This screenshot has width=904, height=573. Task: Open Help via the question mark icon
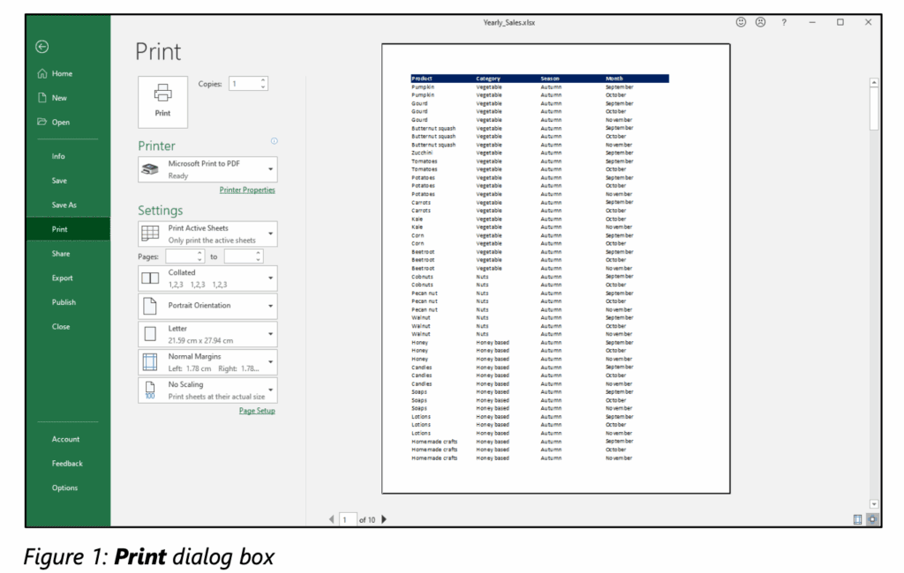coord(783,22)
